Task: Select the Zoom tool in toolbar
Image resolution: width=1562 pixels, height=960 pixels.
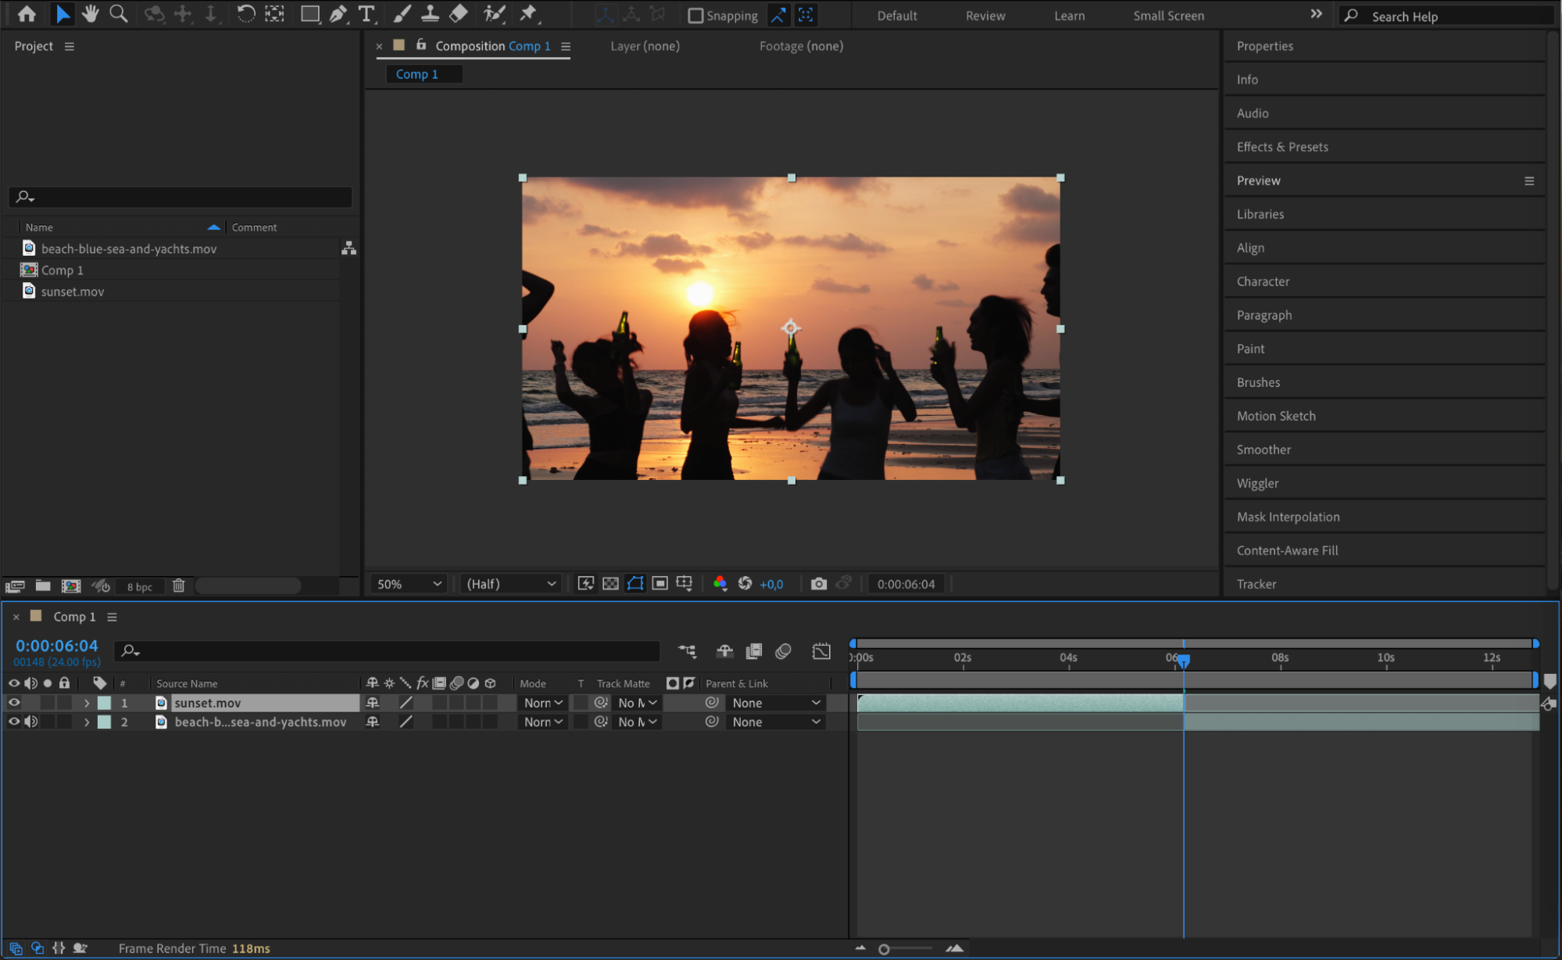Action: 119,14
